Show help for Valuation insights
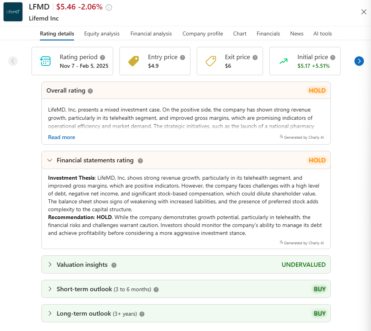The height and width of the screenshot is (331, 371). click(114, 265)
